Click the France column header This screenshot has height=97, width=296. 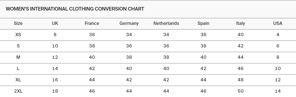click(92, 23)
